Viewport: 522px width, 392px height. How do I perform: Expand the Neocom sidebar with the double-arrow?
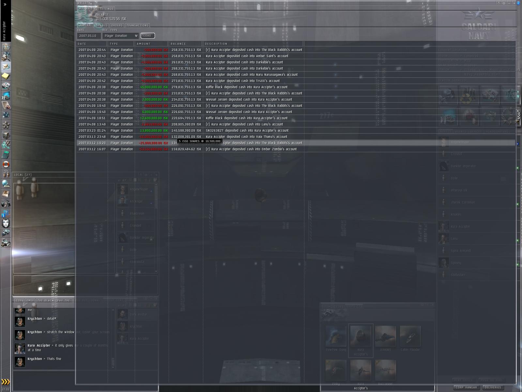tap(5, 4)
